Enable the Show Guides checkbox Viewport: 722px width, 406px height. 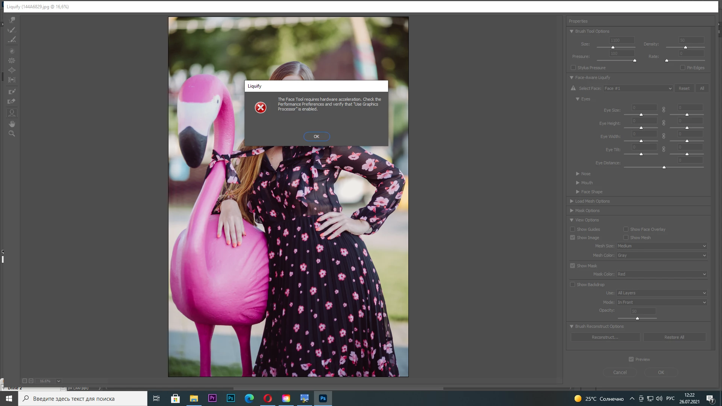coord(572,229)
